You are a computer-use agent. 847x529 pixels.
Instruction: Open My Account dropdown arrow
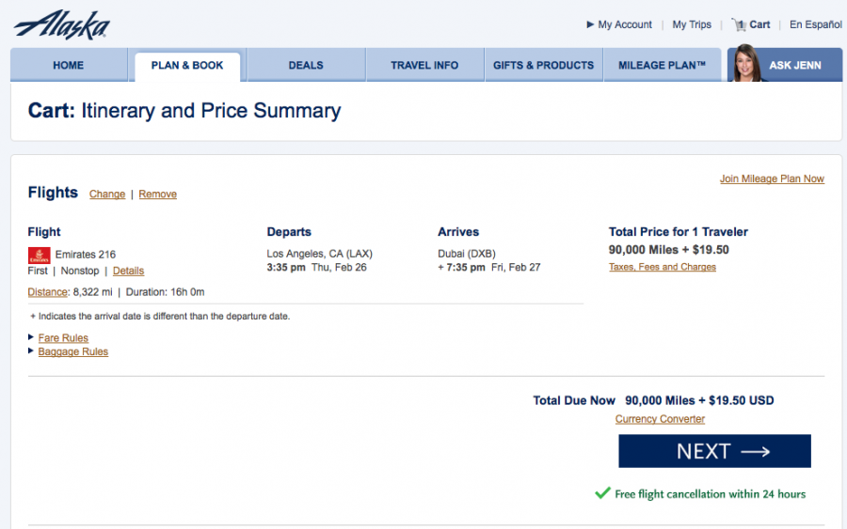pos(590,24)
